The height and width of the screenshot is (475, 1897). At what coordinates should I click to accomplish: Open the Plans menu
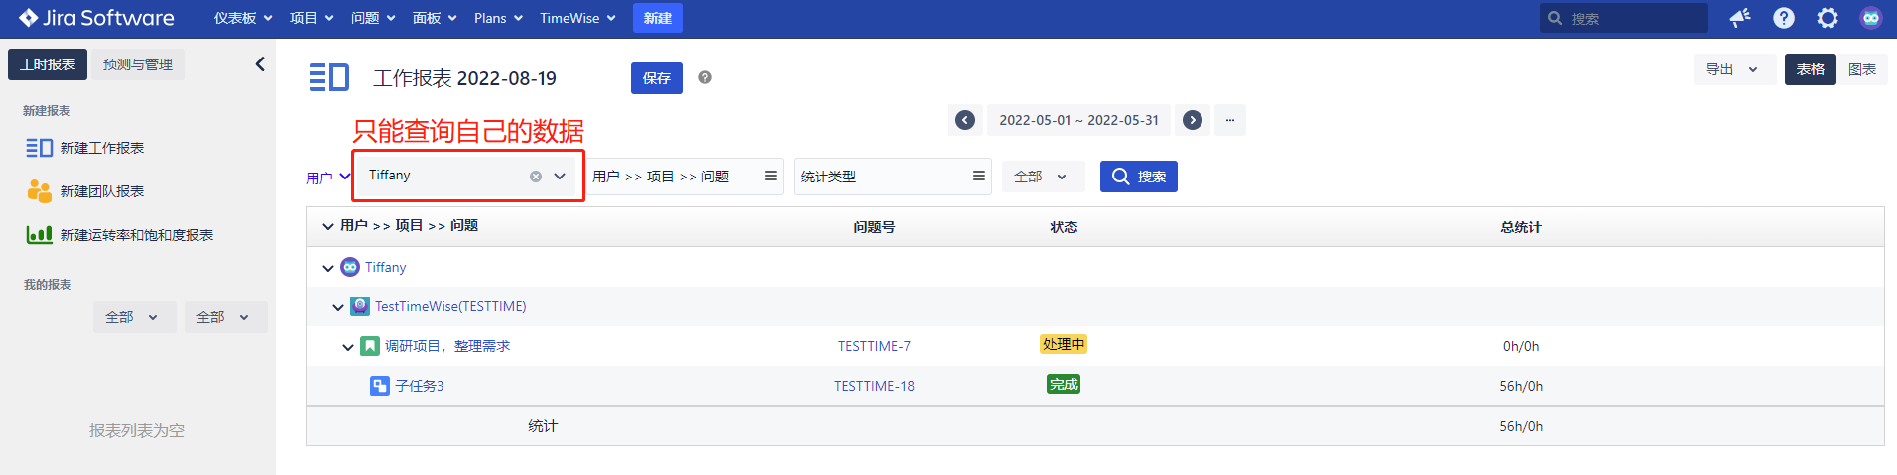pos(497,18)
